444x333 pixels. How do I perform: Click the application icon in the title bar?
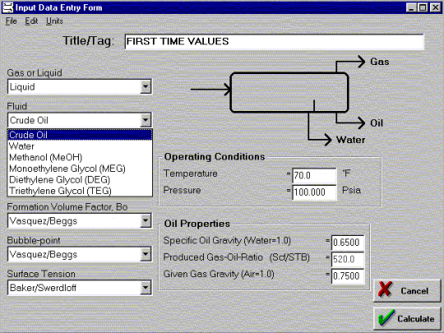tap(7, 7)
